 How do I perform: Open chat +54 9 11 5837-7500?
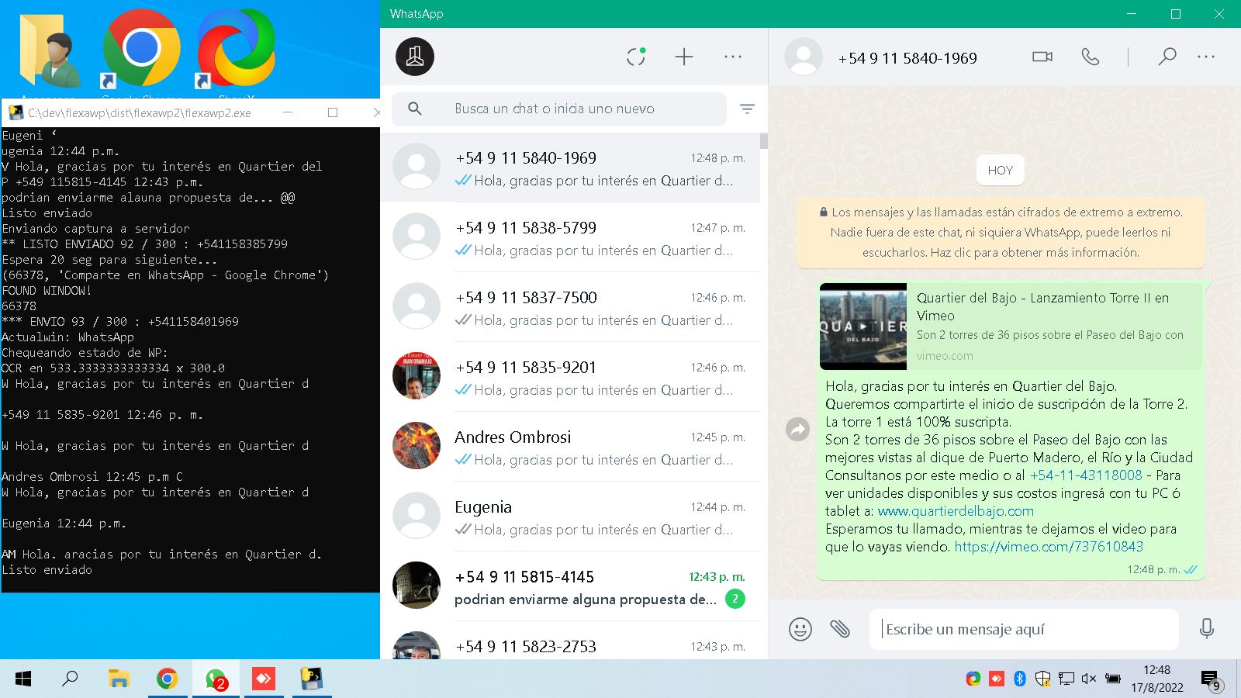(x=570, y=307)
